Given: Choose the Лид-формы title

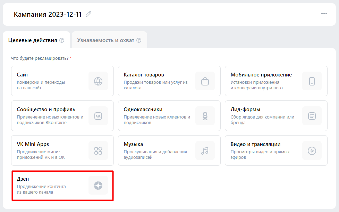Looking at the screenshot, I should pos(245,109).
